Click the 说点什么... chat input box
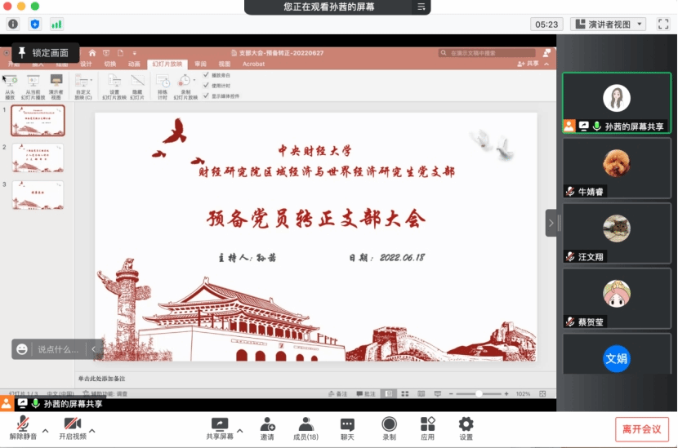Screen dimensions: 678x448 pos(58,349)
